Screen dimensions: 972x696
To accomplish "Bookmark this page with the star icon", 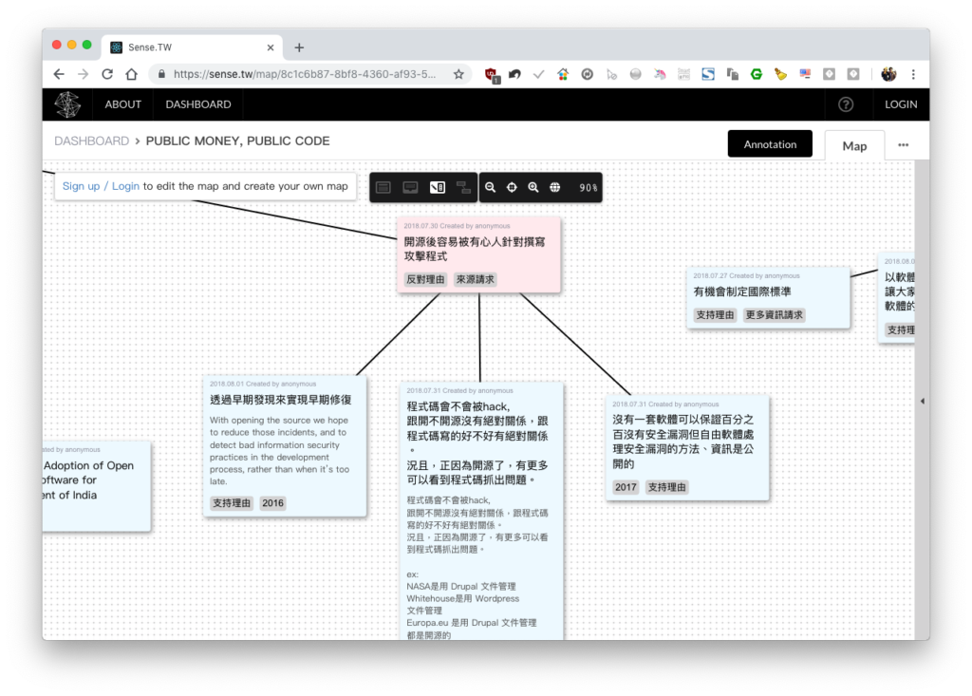I will (x=458, y=74).
